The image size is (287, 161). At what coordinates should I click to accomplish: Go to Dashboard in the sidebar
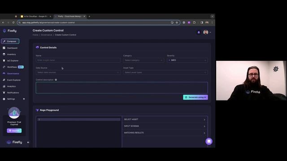(12, 48)
